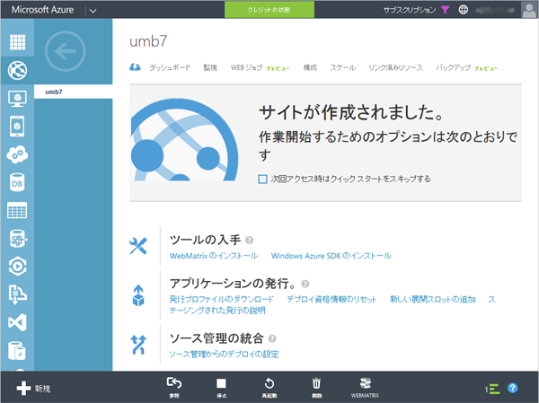Image resolution: width=539 pixels, height=403 pixels.
Task: Open the All Items grid icon in sidebar
Action: [x=17, y=42]
